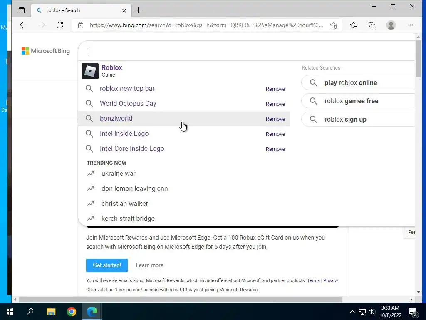426x320 pixels.
Task: Choose trending search 'ukraine war'
Action: [x=119, y=174]
